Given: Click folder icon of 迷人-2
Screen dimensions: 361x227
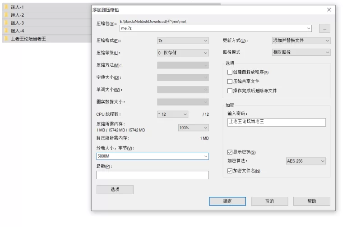Looking at the screenshot, I should (6, 15).
